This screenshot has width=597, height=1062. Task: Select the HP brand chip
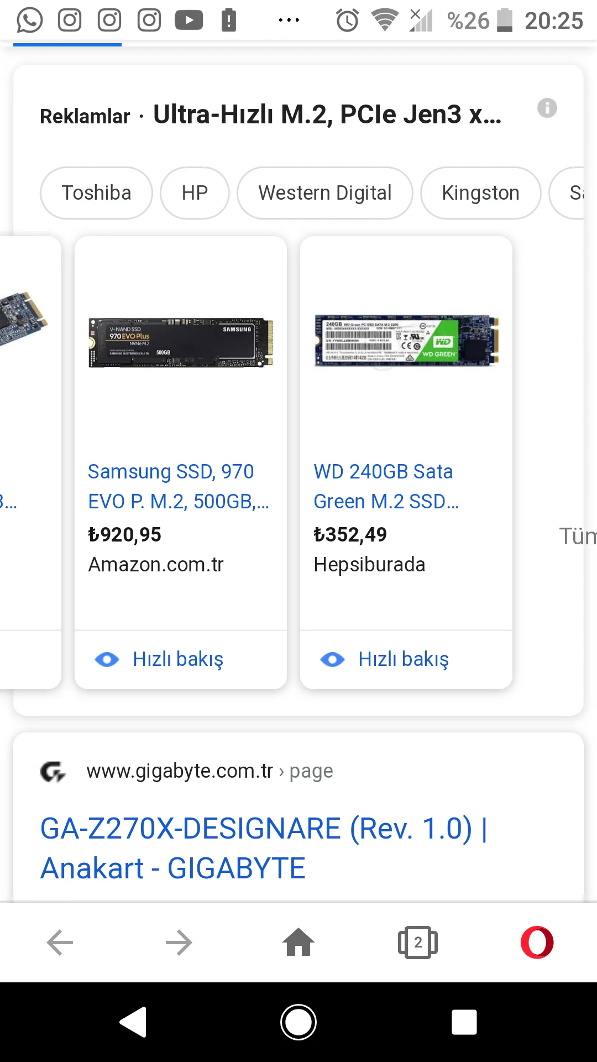tap(195, 193)
